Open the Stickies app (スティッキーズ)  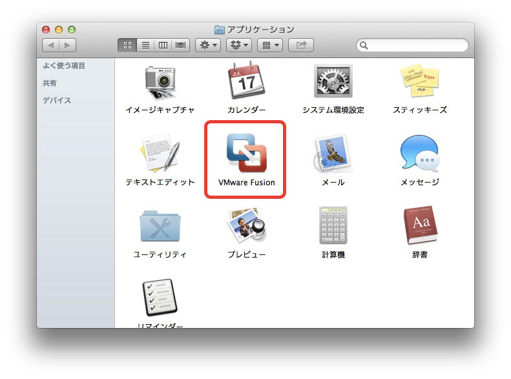[420, 81]
